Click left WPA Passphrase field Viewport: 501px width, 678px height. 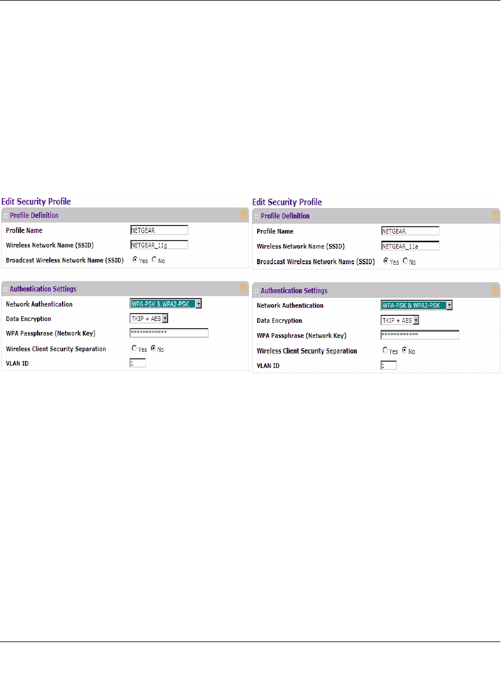tap(169, 333)
